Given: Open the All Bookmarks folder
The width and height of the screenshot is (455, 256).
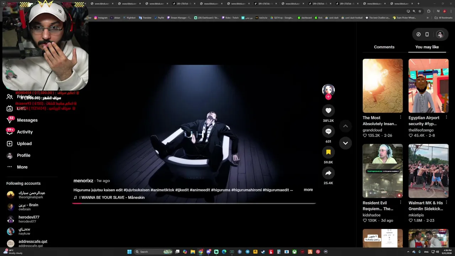Looking at the screenshot, I should [x=444, y=18].
